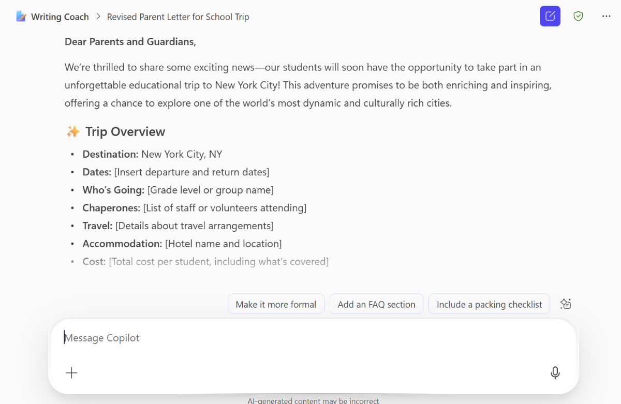Image resolution: width=621 pixels, height=404 pixels.
Task: Select the Revised Parent Letter conversation title
Action: point(178,16)
